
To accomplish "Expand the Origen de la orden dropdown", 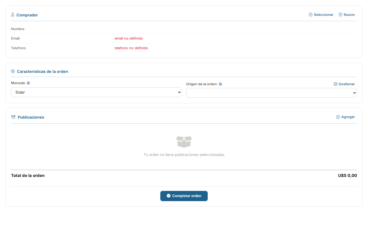I will pos(271,93).
